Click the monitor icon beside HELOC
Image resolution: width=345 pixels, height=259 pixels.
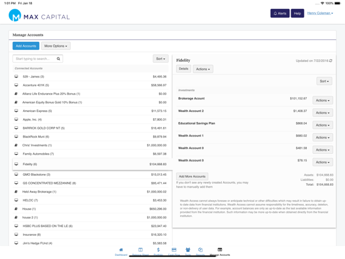point(16,200)
